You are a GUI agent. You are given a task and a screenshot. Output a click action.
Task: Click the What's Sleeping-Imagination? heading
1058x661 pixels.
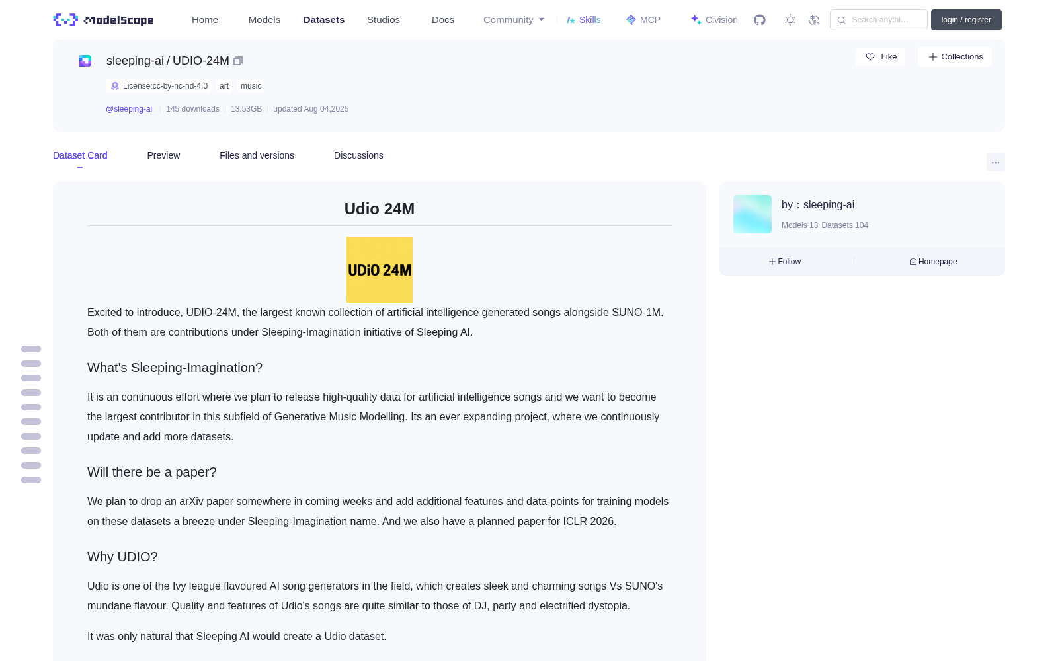pyautogui.click(x=175, y=368)
